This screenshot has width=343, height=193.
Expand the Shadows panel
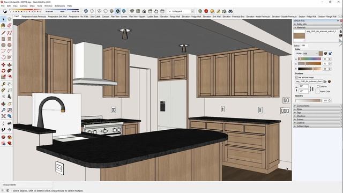(x=318, y=116)
